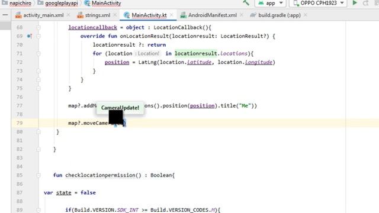Close the strings.xml tab

click(x=115, y=15)
